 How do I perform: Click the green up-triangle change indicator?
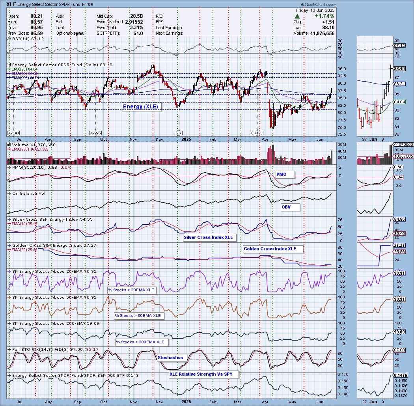coord(297,16)
